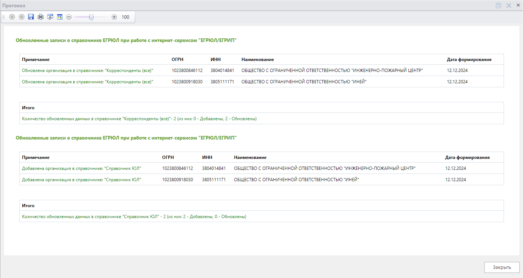The height and width of the screenshot is (278, 523).
Task: Decrease zoom with the minus button
Action: coord(69,17)
